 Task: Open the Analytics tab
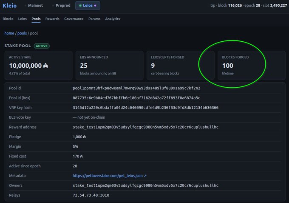113,19
